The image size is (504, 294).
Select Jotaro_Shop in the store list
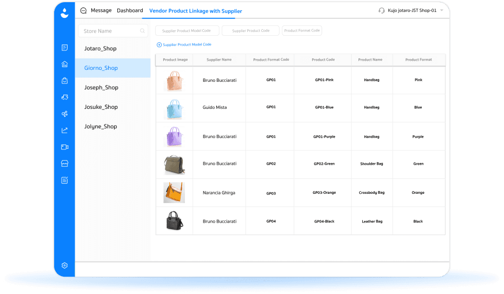pyautogui.click(x=101, y=49)
